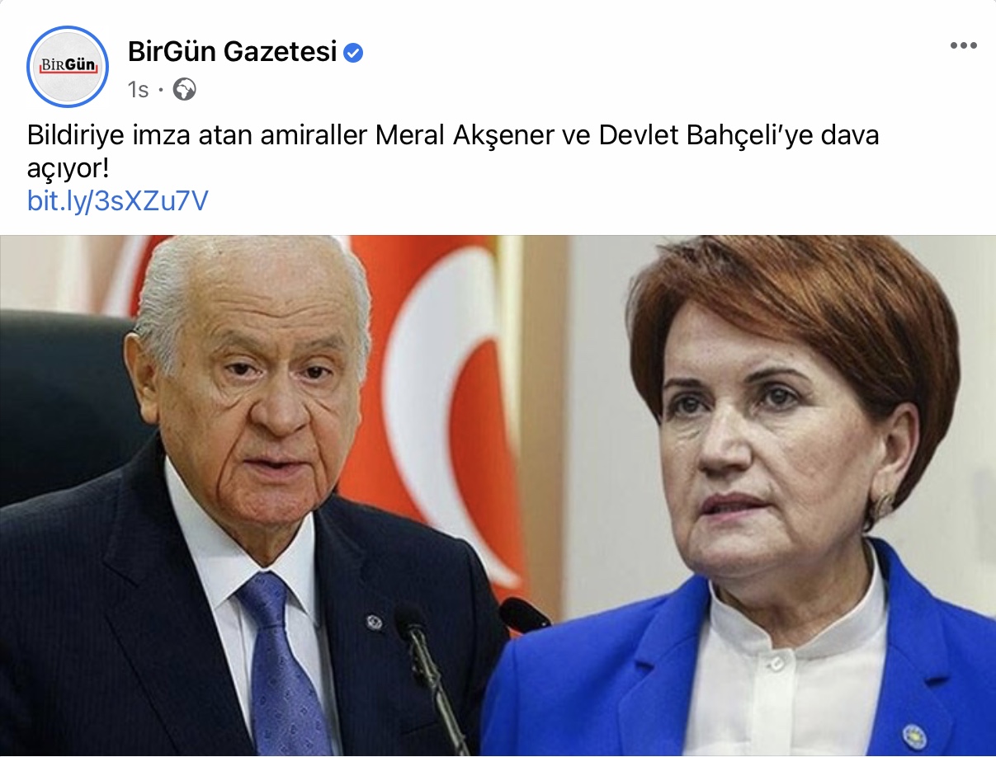Click the globe public audience icon
The height and width of the screenshot is (757, 996).
(185, 89)
